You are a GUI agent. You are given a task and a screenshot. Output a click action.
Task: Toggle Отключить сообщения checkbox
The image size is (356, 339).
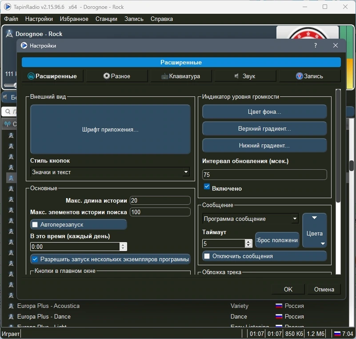207,256
